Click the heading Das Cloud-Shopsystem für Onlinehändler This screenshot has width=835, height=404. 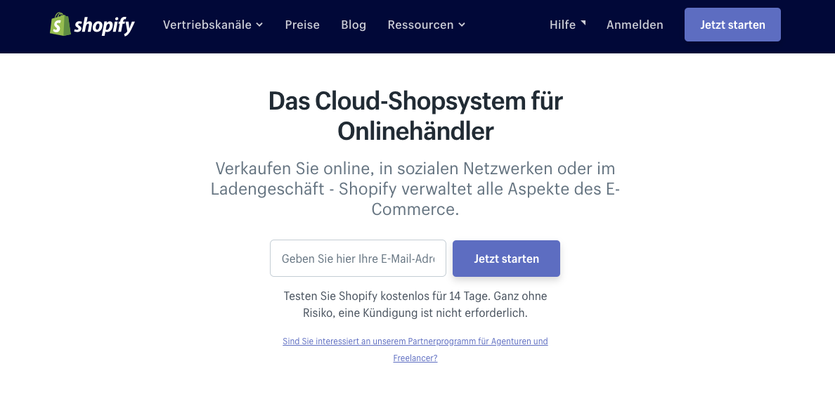pos(415,115)
